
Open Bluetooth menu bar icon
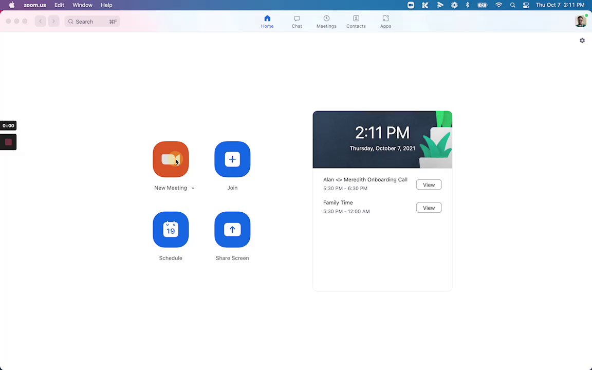[x=468, y=5]
